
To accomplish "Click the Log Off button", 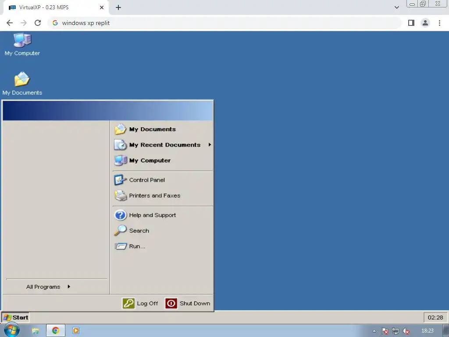I will [140, 303].
